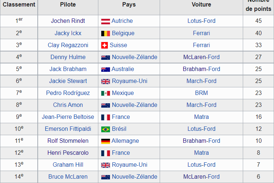Click the German flag beside Allemagne
274x183 pixels.
pyautogui.click(x=106, y=141)
